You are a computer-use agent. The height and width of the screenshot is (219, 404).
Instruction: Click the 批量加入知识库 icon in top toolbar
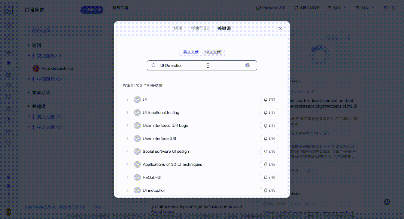(x=258, y=8)
